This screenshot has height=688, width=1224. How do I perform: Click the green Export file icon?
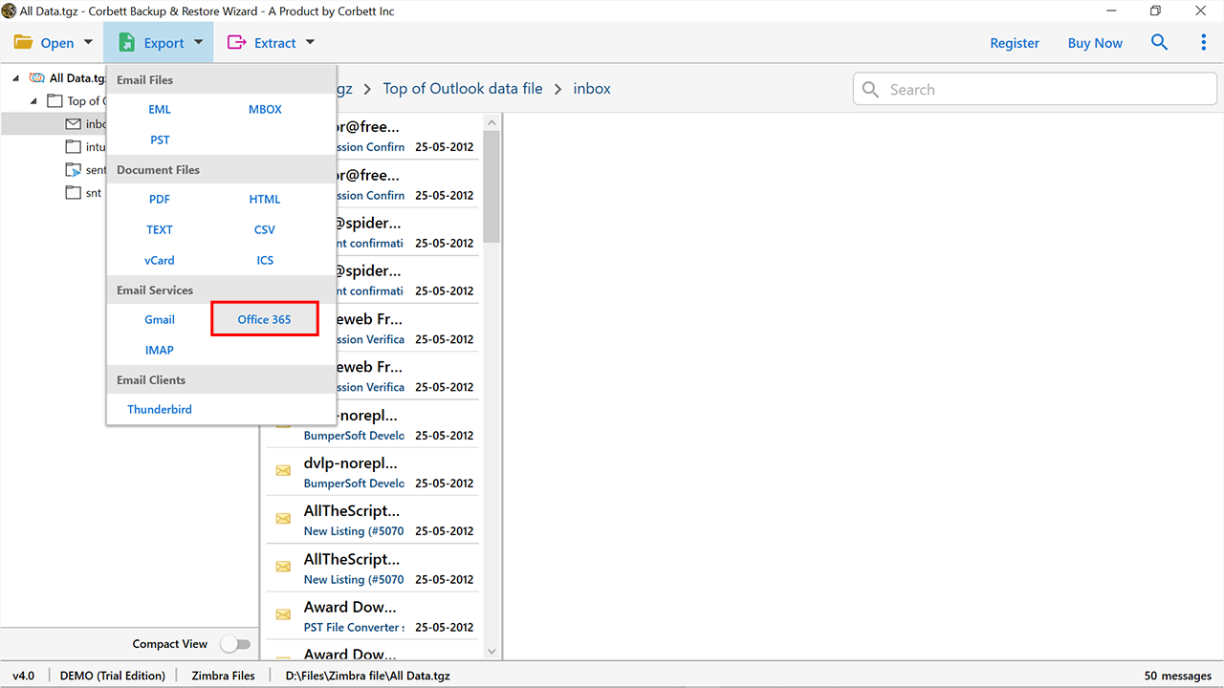[x=126, y=43]
